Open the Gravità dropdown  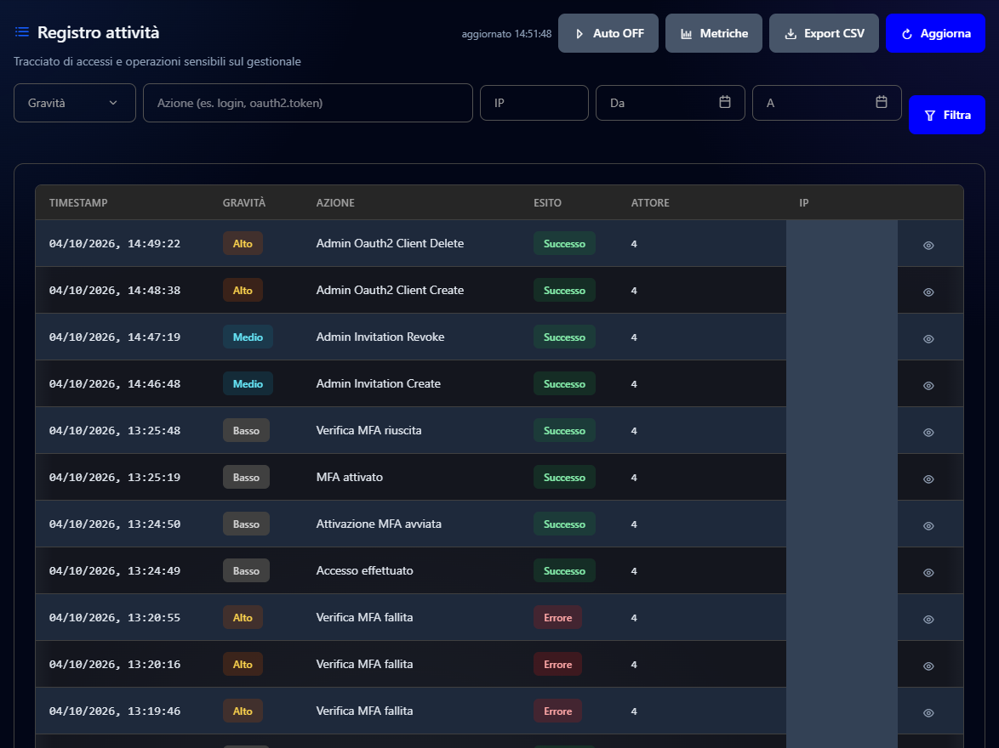click(x=75, y=103)
